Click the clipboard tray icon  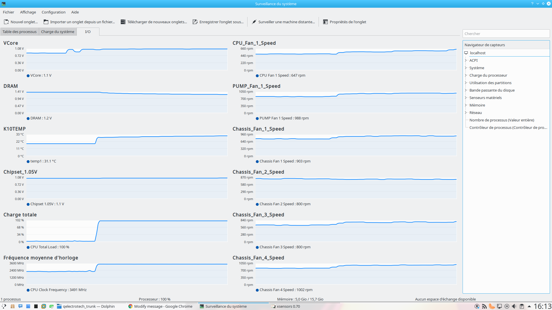pos(522,306)
